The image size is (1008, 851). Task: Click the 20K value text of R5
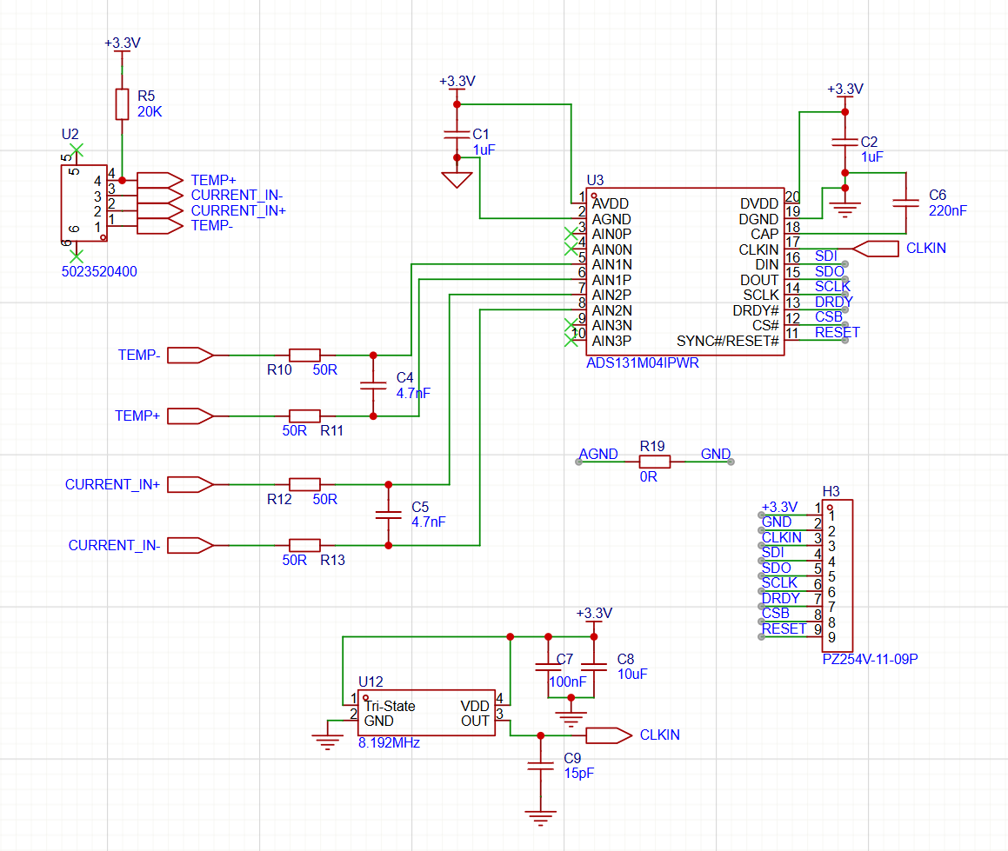(x=150, y=112)
